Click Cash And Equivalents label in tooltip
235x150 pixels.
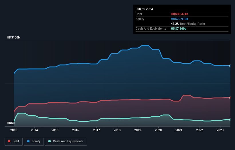click(151, 29)
